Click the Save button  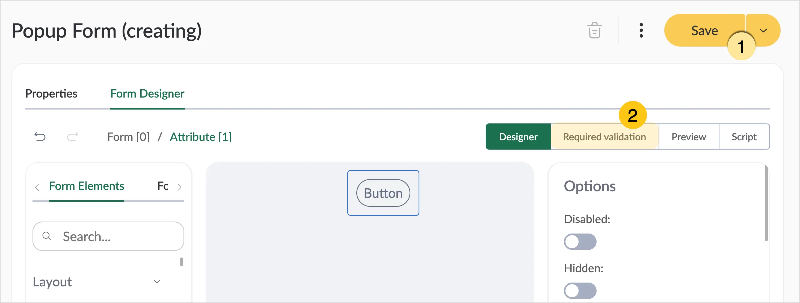click(704, 30)
